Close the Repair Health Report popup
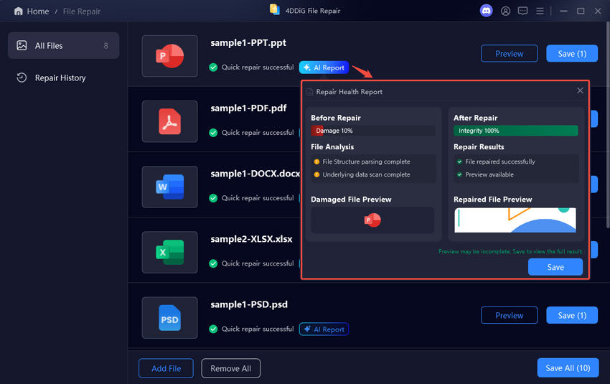The image size is (610, 384). [580, 90]
